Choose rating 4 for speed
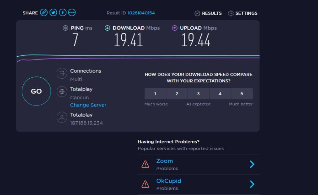 pos(220,94)
